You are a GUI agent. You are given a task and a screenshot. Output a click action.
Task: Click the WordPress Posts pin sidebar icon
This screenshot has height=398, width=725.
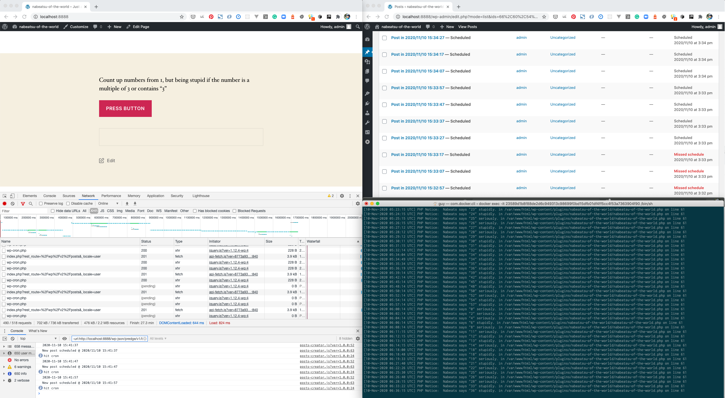(x=367, y=52)
